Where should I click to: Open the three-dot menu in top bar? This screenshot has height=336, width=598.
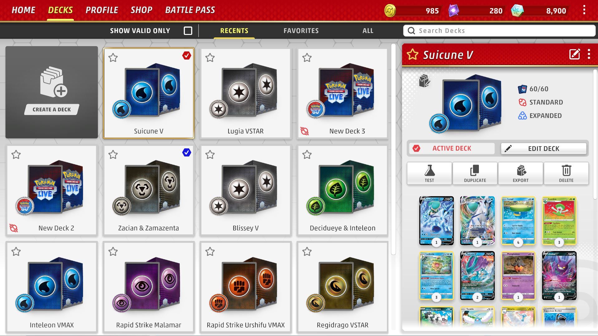pos(584,10)
